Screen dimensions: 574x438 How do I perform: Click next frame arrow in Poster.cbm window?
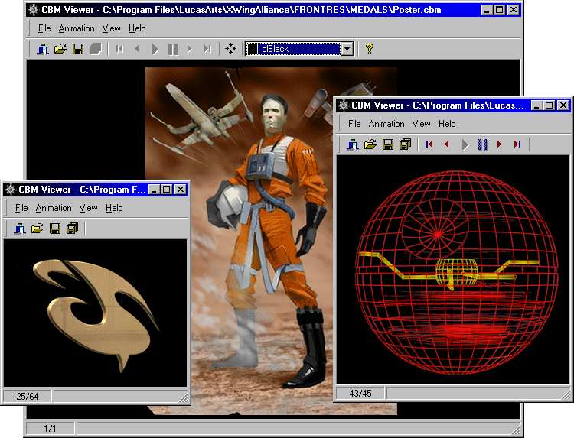(x=190, y=49)
